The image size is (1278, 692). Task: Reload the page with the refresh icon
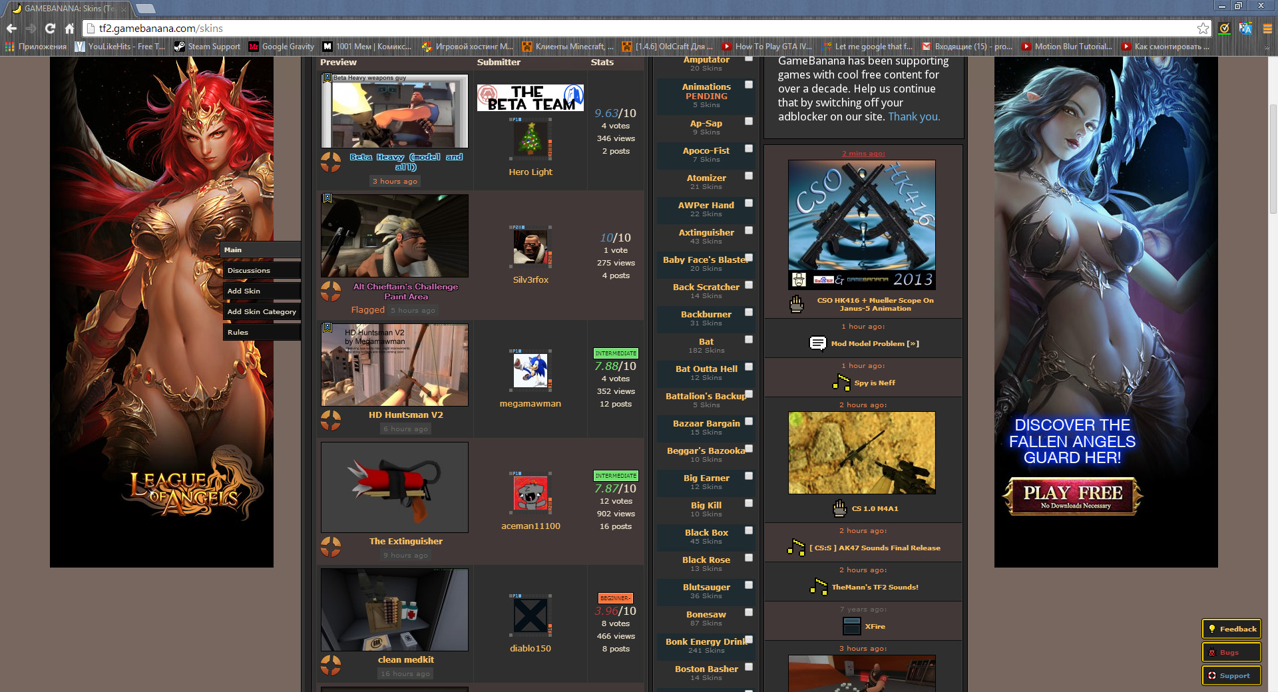tap(50, 29)
